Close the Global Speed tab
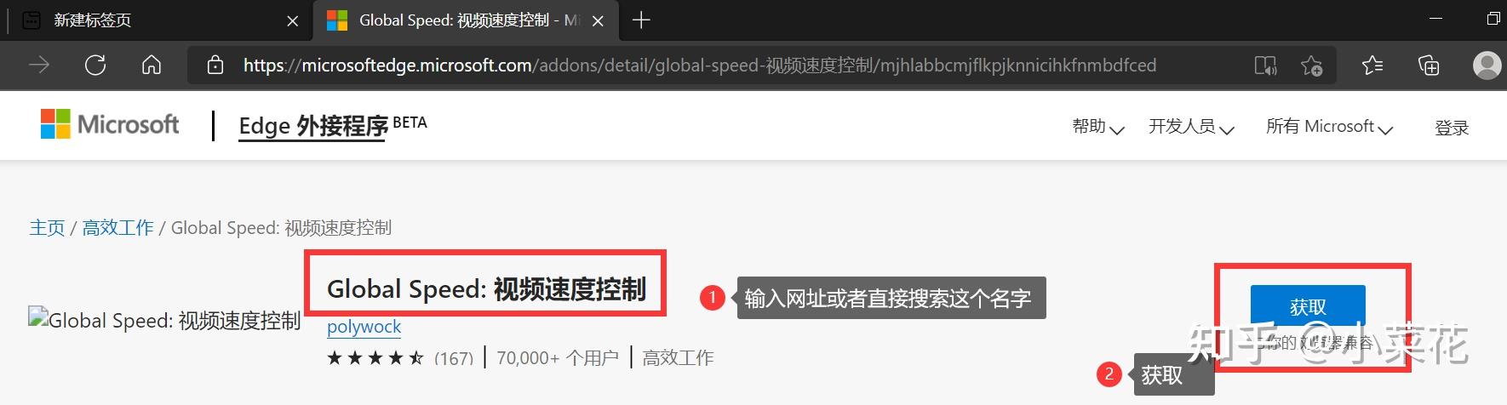Screen dimensions: 1507x405 point(598,21)
